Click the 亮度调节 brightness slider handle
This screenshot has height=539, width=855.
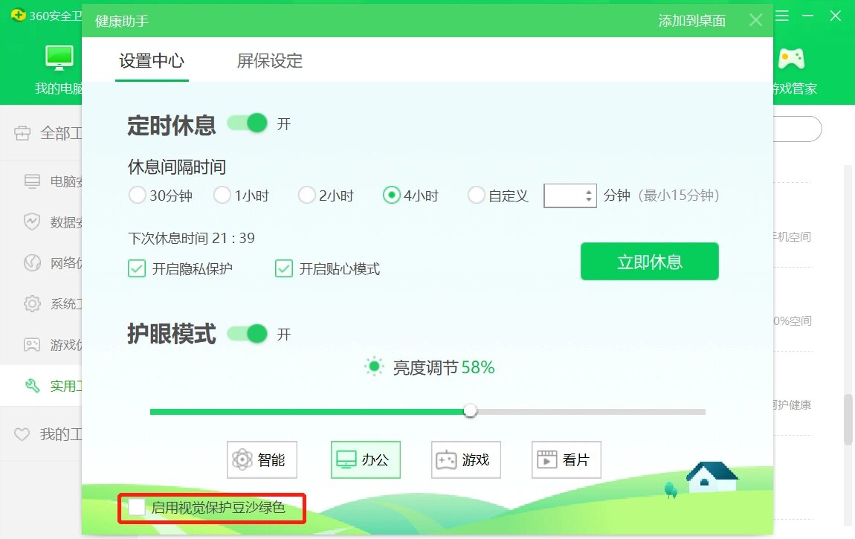click(470, 411)
